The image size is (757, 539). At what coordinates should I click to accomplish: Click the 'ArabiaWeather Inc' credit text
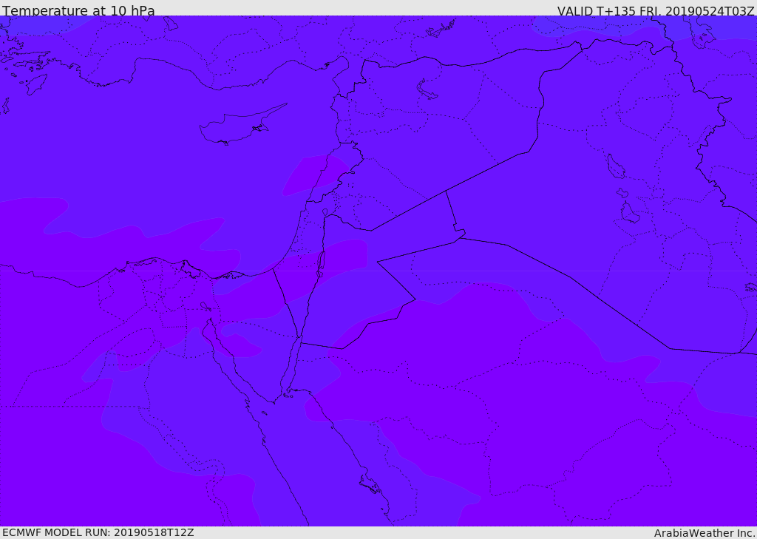point(704,533)
